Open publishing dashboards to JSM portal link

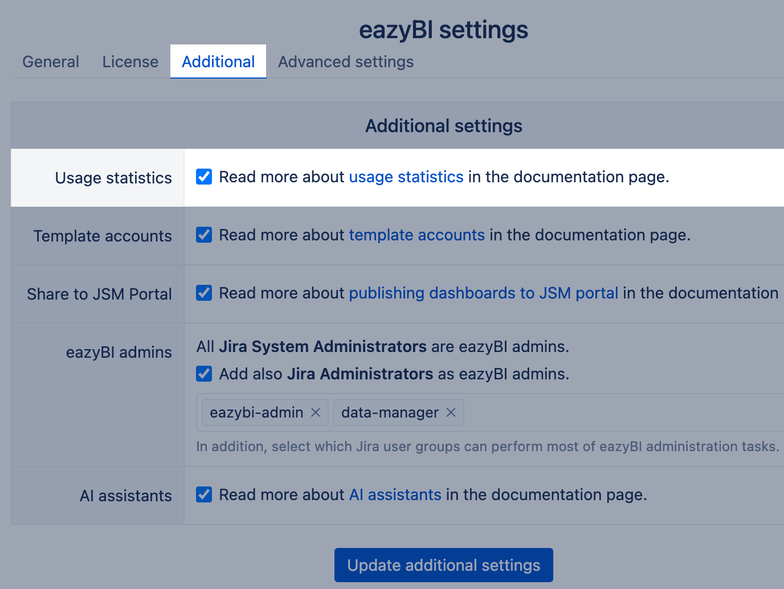pyautogui.click(x=483, y=293)
